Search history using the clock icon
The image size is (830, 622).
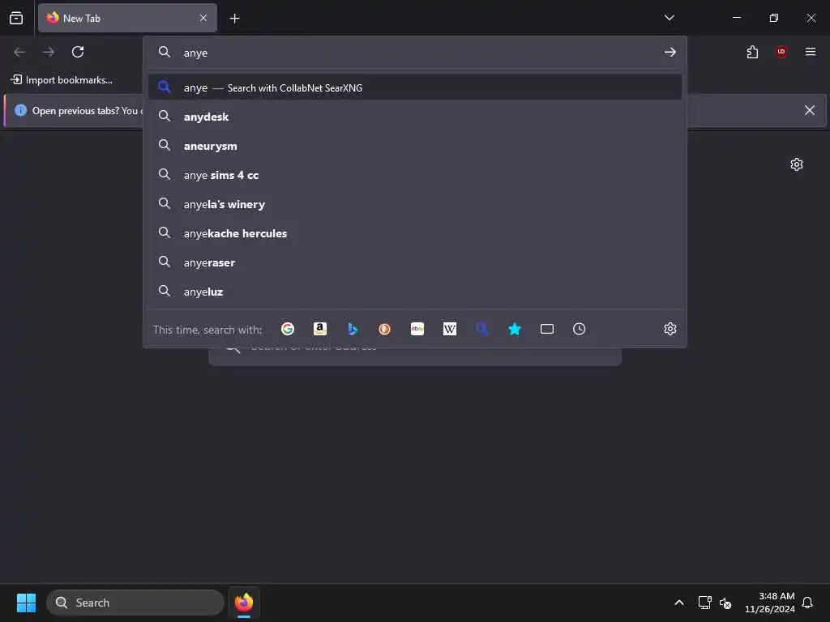click(579, 329)
